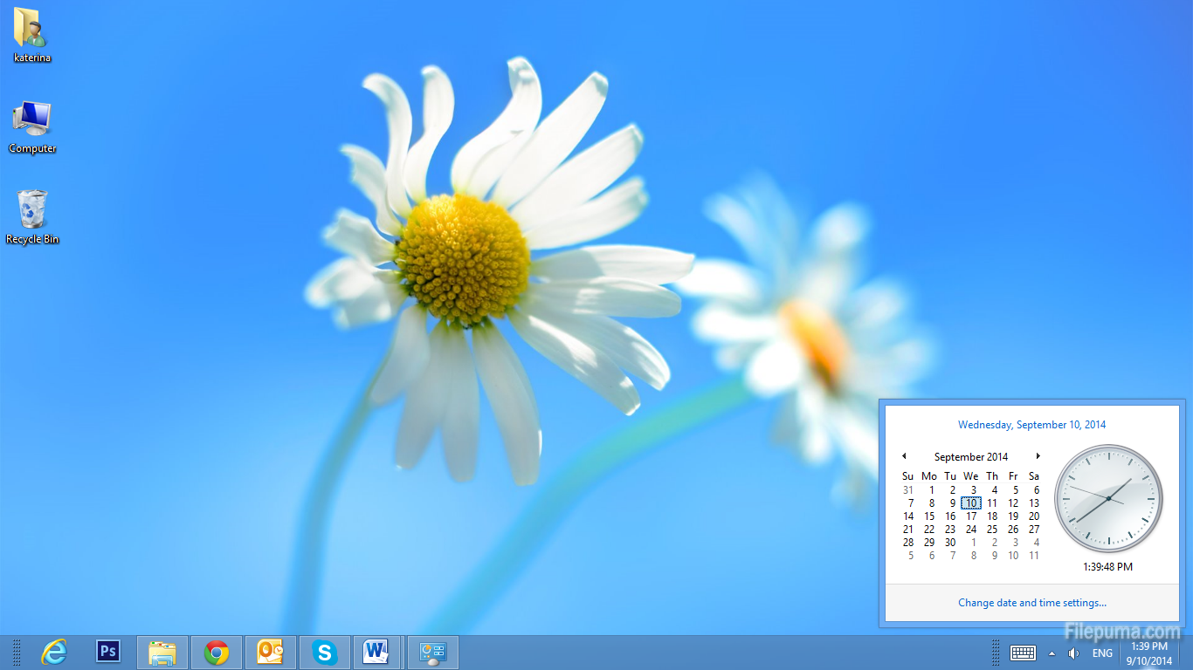
Task: Open the touch keyboard from the tray
Action: (1023, 653)
